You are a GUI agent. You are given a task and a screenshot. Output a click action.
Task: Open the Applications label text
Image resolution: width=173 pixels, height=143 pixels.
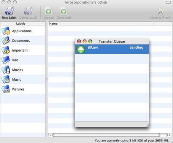point(22,31)
